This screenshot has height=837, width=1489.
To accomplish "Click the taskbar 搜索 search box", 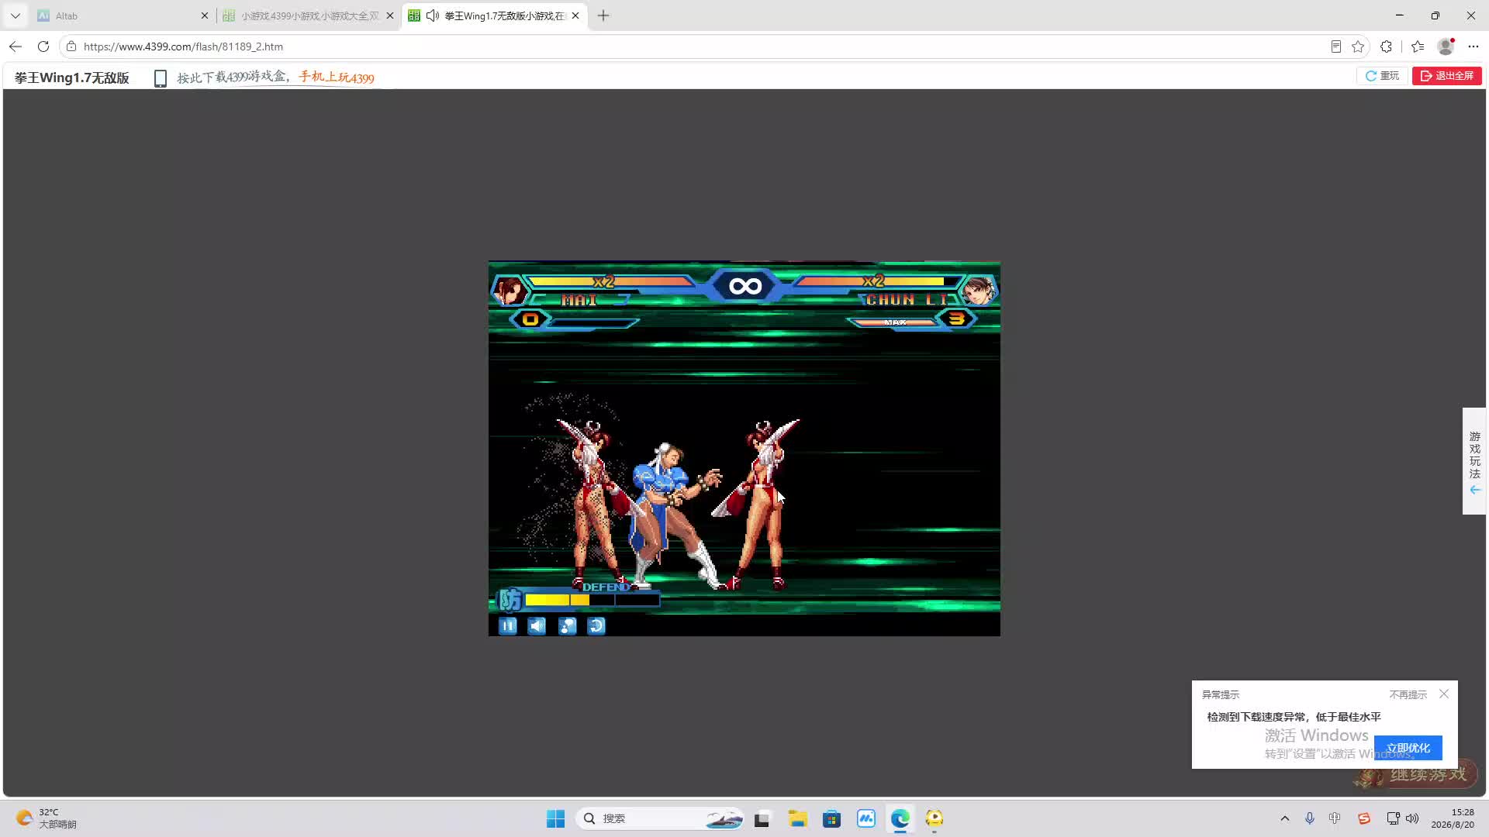I will [x=660, y=818].
